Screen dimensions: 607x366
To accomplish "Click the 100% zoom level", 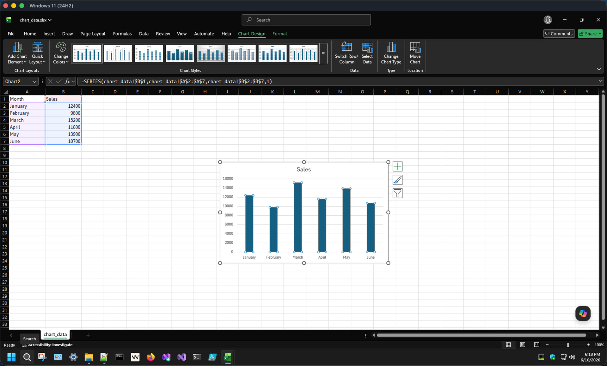I will pyautogui.click(x=599, y=345).
